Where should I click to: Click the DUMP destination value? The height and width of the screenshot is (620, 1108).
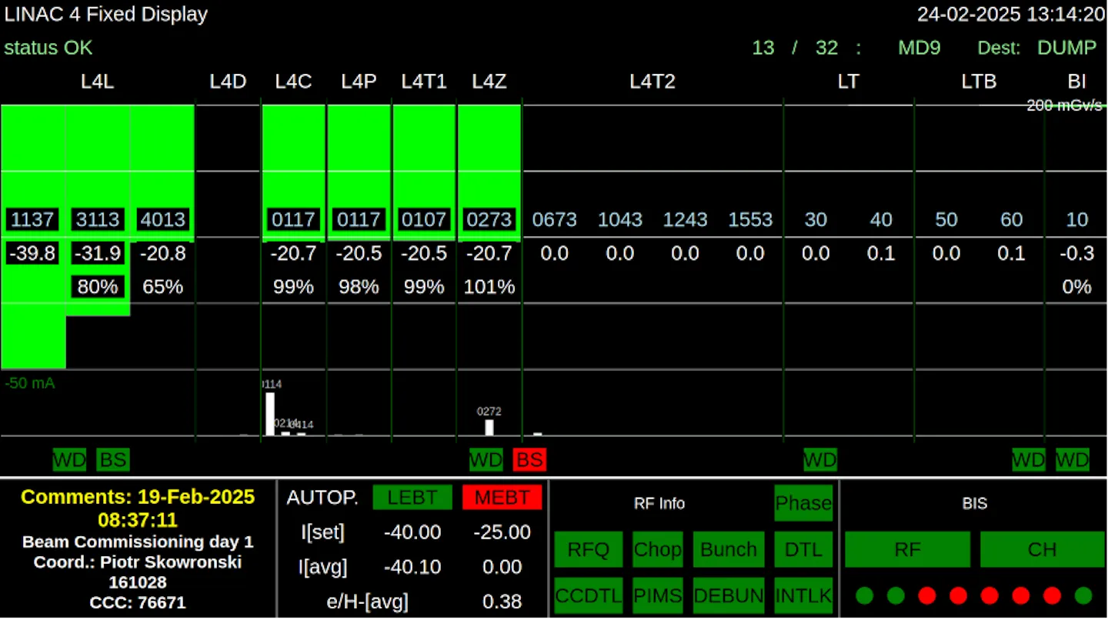coord(1067,48)
